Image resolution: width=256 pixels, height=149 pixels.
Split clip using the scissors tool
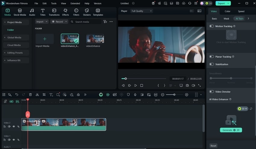(x=37, y=94)
